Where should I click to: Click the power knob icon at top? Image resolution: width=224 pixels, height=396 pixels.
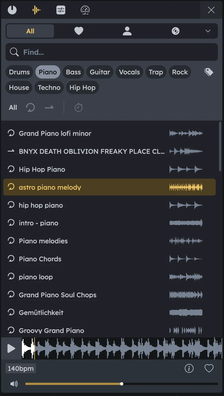pos(12,10)
